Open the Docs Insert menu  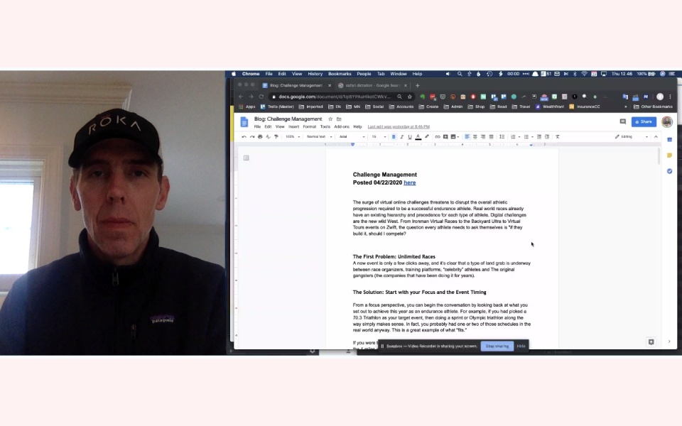pyautogui.click(x=293, y=127)
